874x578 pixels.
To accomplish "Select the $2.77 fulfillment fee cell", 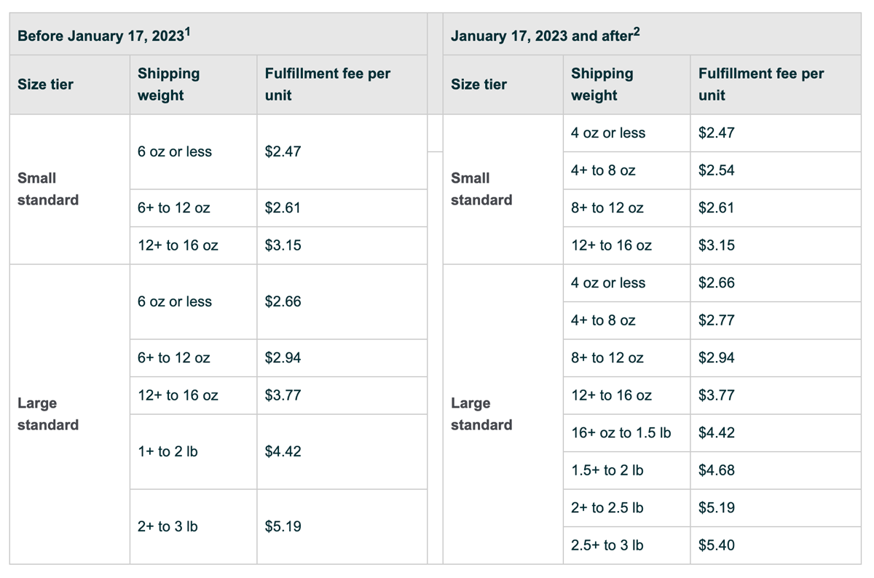I will (717, 320).
